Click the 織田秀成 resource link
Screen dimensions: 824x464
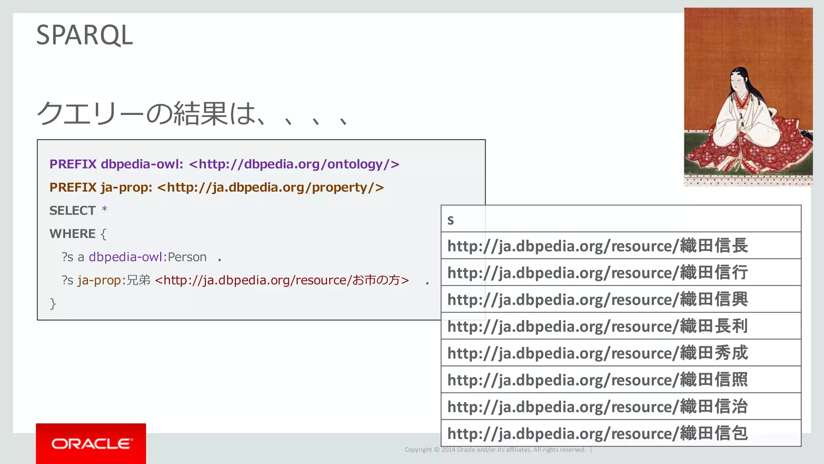coord(597,353)
